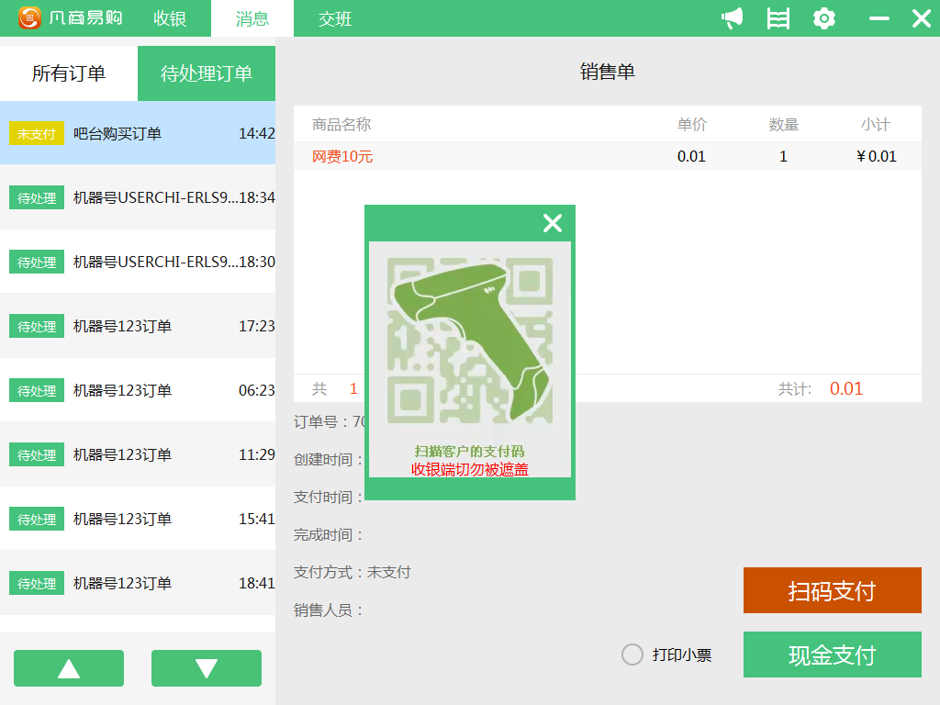Image resolution: width=940 pixels, height=705 pixels.
Task: Show the 待处理订单 list
Action: [207, 73]
